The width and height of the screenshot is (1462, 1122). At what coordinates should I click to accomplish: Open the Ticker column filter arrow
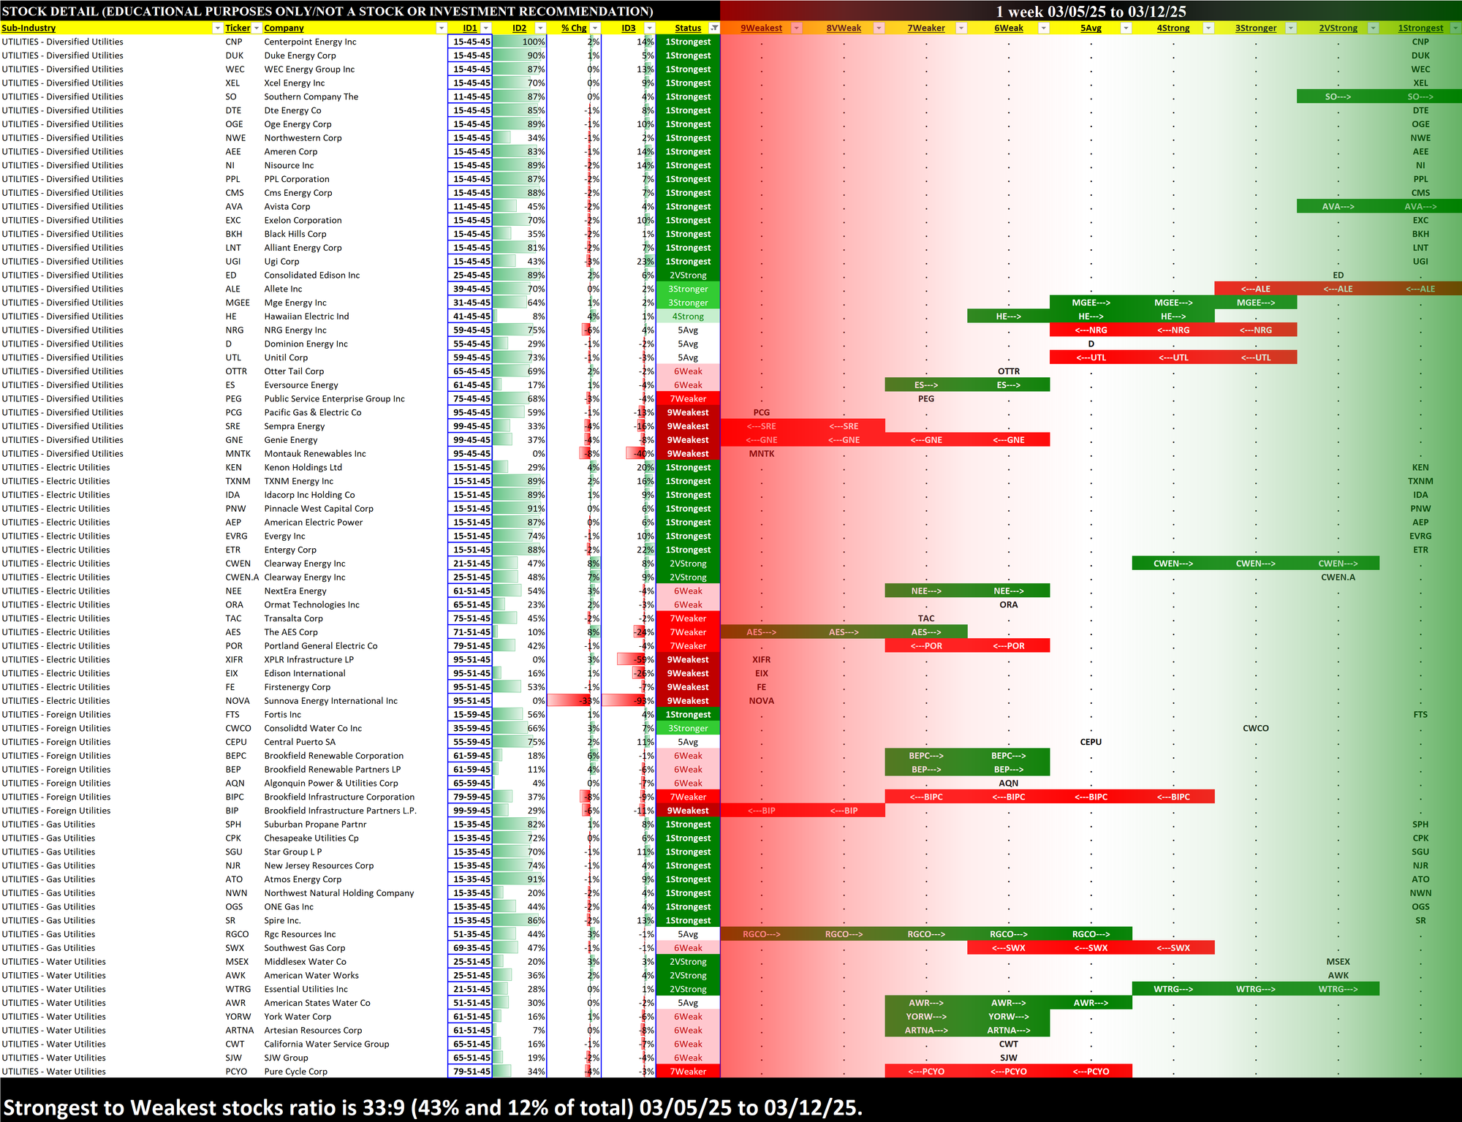(257, 28)
